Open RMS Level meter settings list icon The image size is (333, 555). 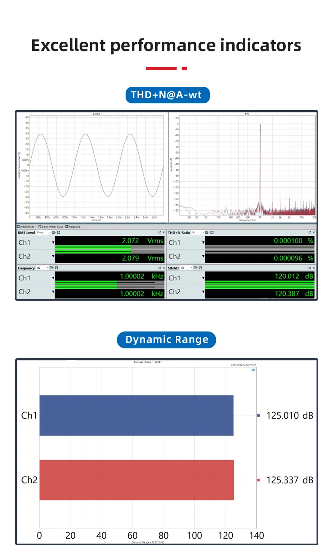[54, 232]
